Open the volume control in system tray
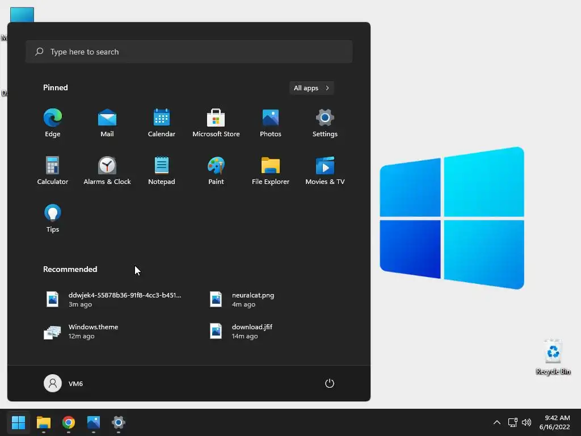The height and width of the screenshot is (436, 581). [x=526, y=422]
